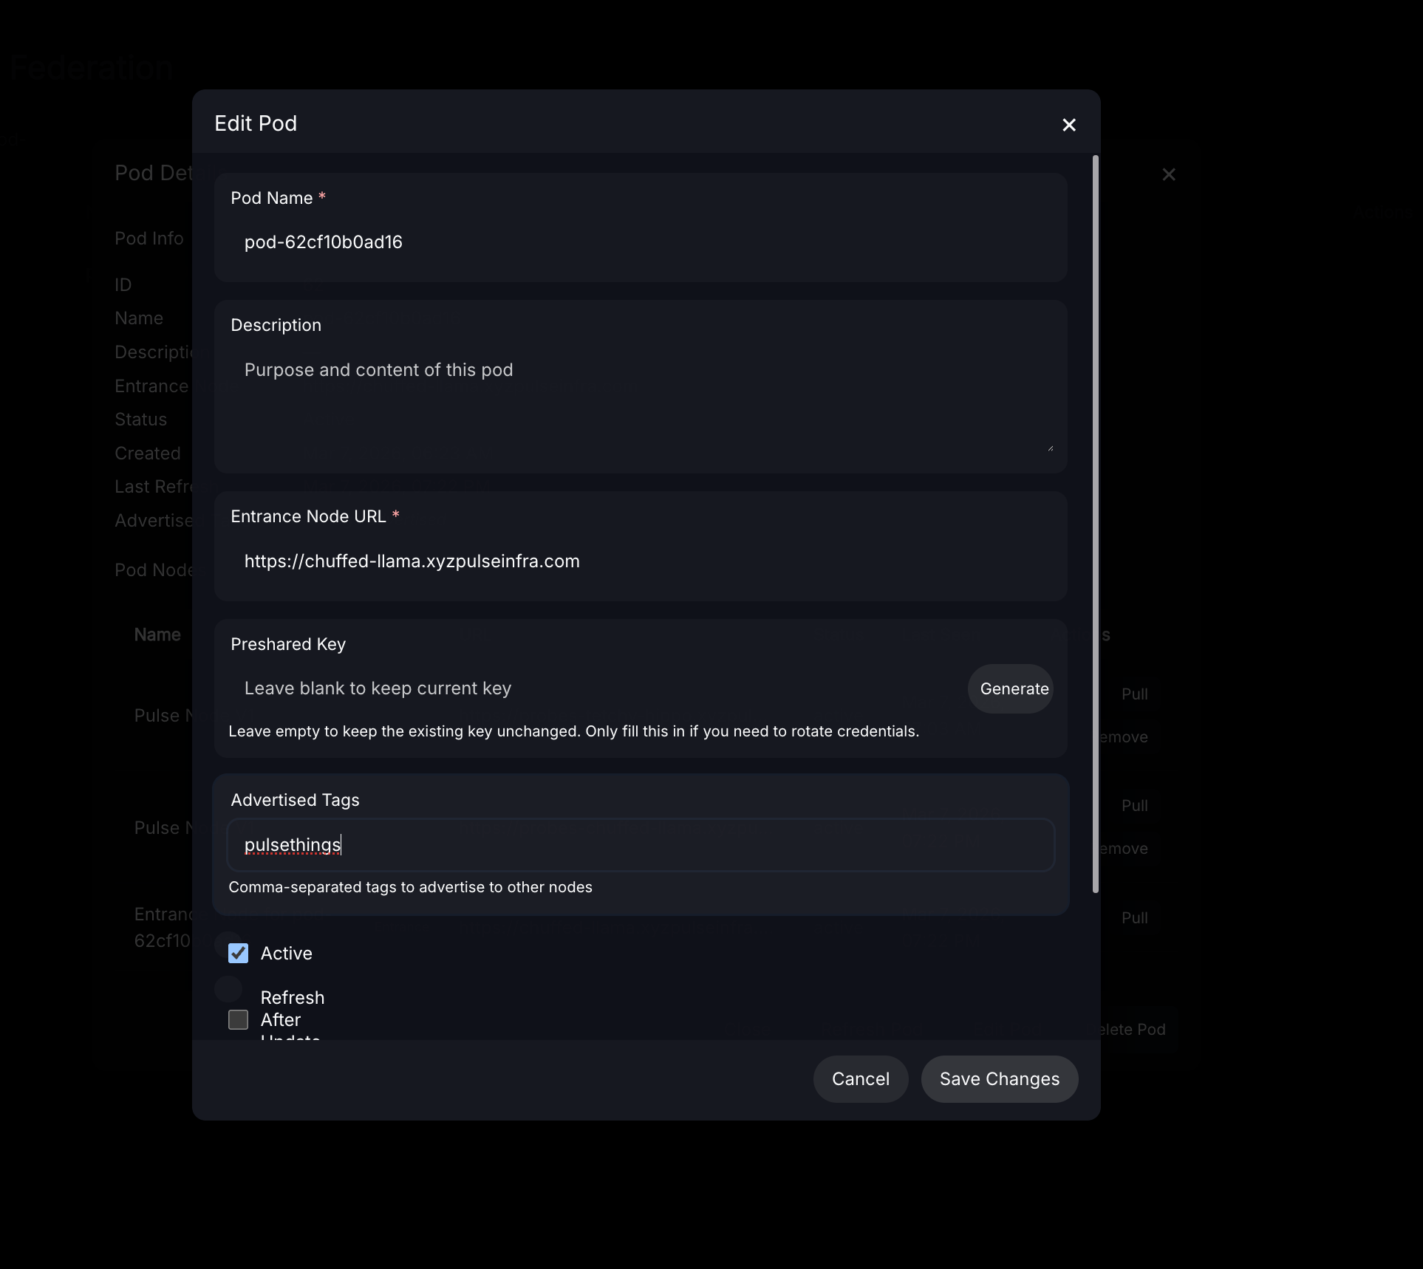Click the Entrance Node URL label
This screenshot has width=1423, height=1269.
click(308, 516)
